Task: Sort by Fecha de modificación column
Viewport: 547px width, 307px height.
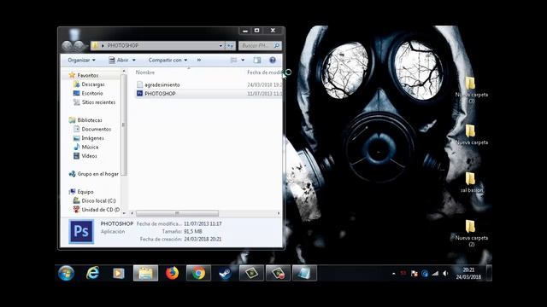Action: pos(264,72)
